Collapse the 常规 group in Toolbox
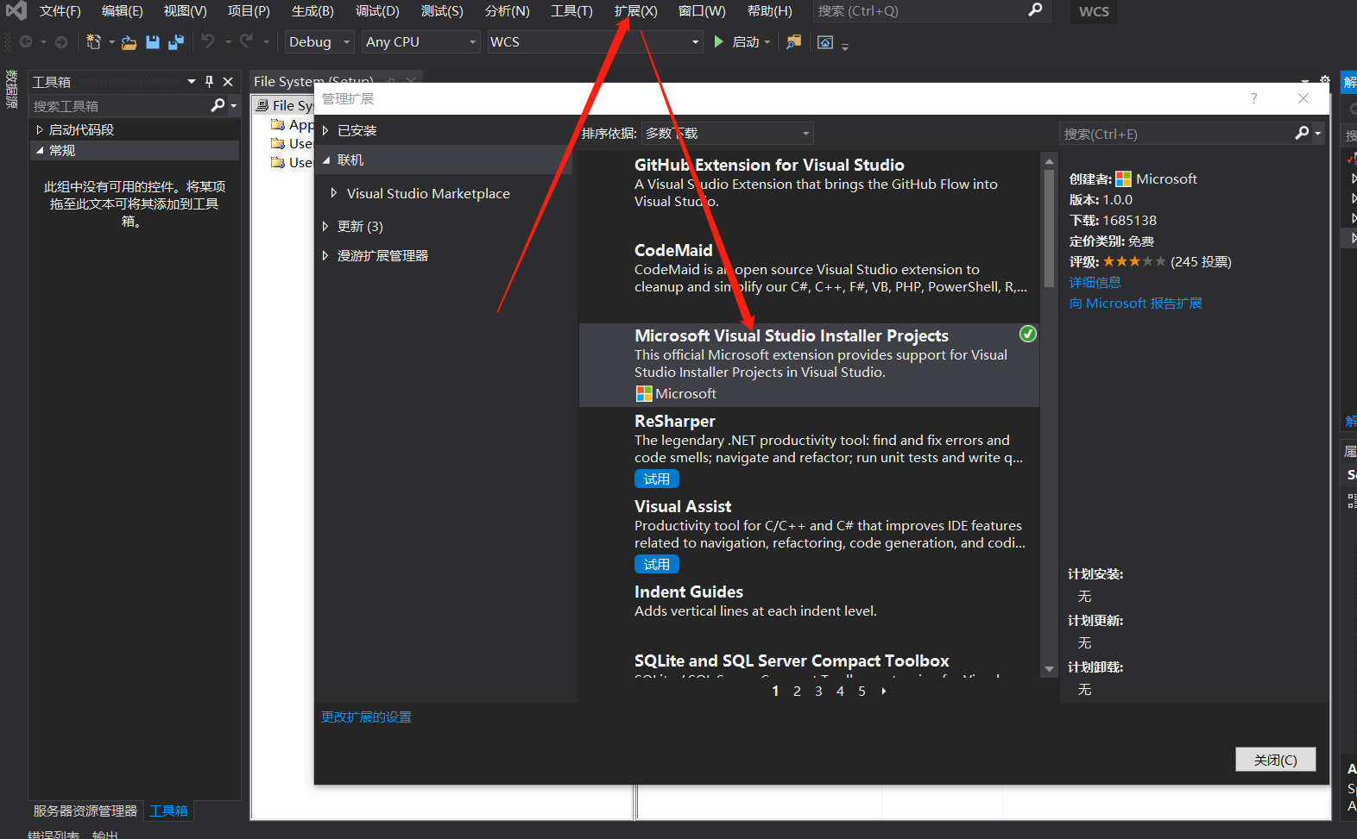1357x839 pixels. pos(40,150)
